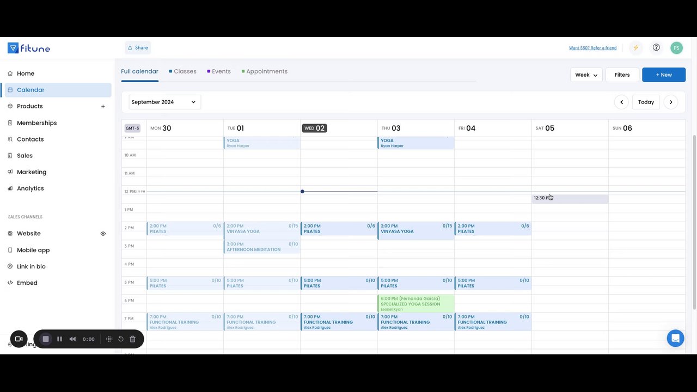
Task: Click the Fitune logo
Action: pyautogui.click(x=29, y=48)
